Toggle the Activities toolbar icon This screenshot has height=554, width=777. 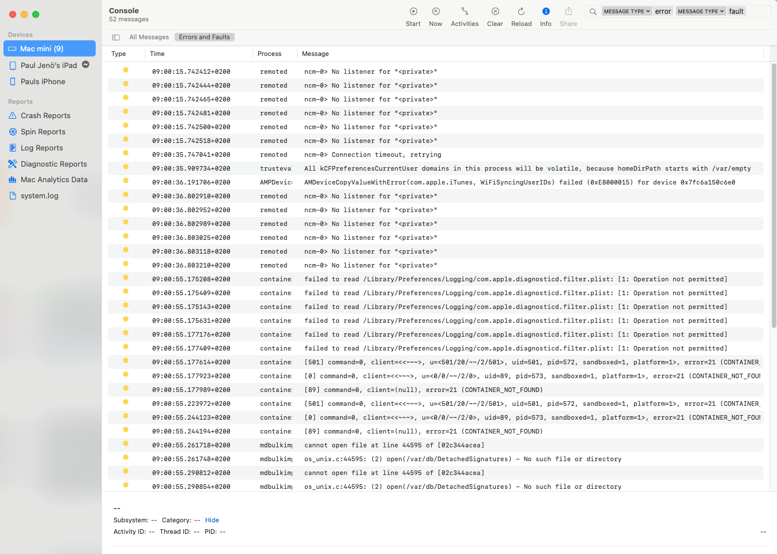[x=465, y=12]
